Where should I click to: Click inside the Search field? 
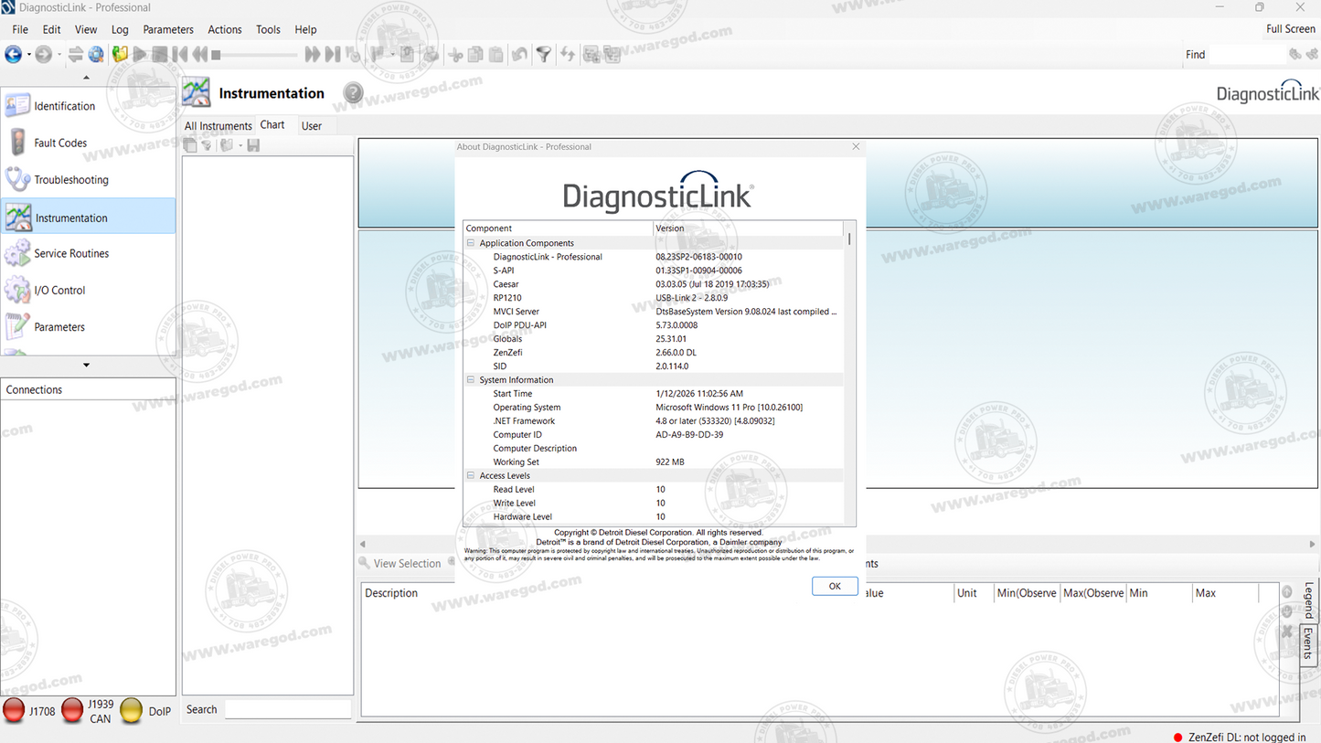(x=286, y=709)
